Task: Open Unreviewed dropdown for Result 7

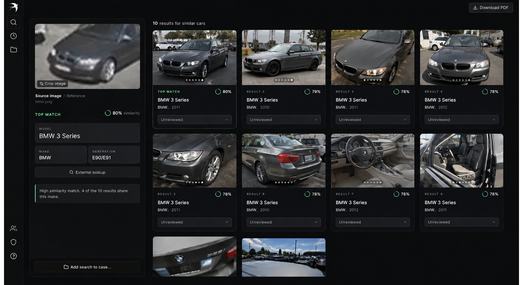Action: 373,222
